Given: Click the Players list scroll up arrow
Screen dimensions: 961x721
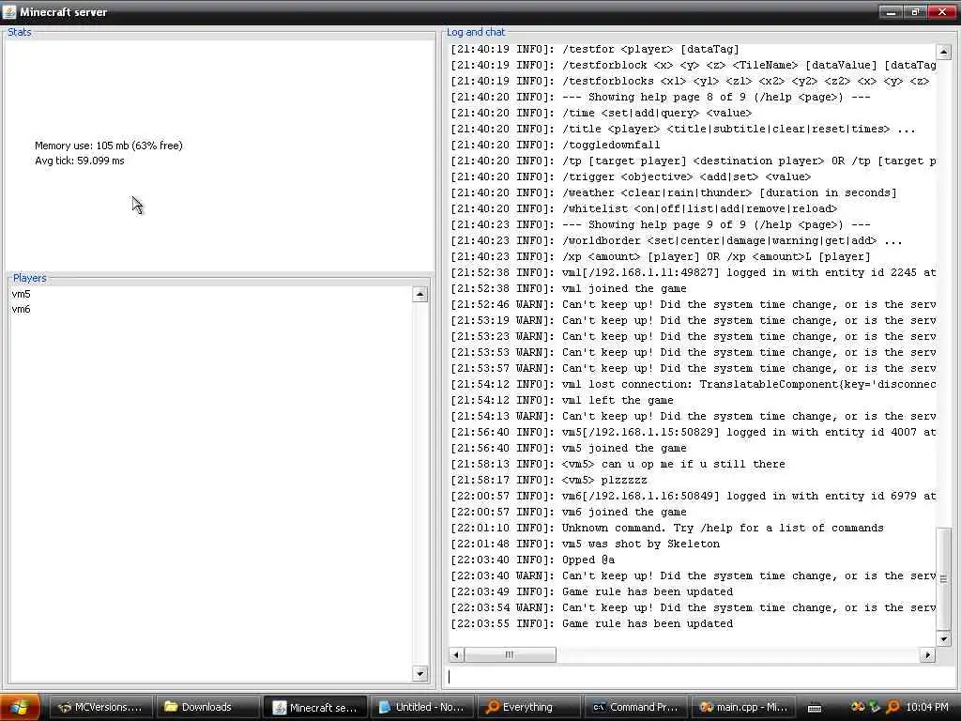Looking at the screenshot, I should (419, 294).
